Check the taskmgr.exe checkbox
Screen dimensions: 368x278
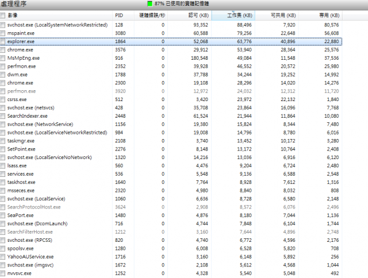(x=2, y=141)
